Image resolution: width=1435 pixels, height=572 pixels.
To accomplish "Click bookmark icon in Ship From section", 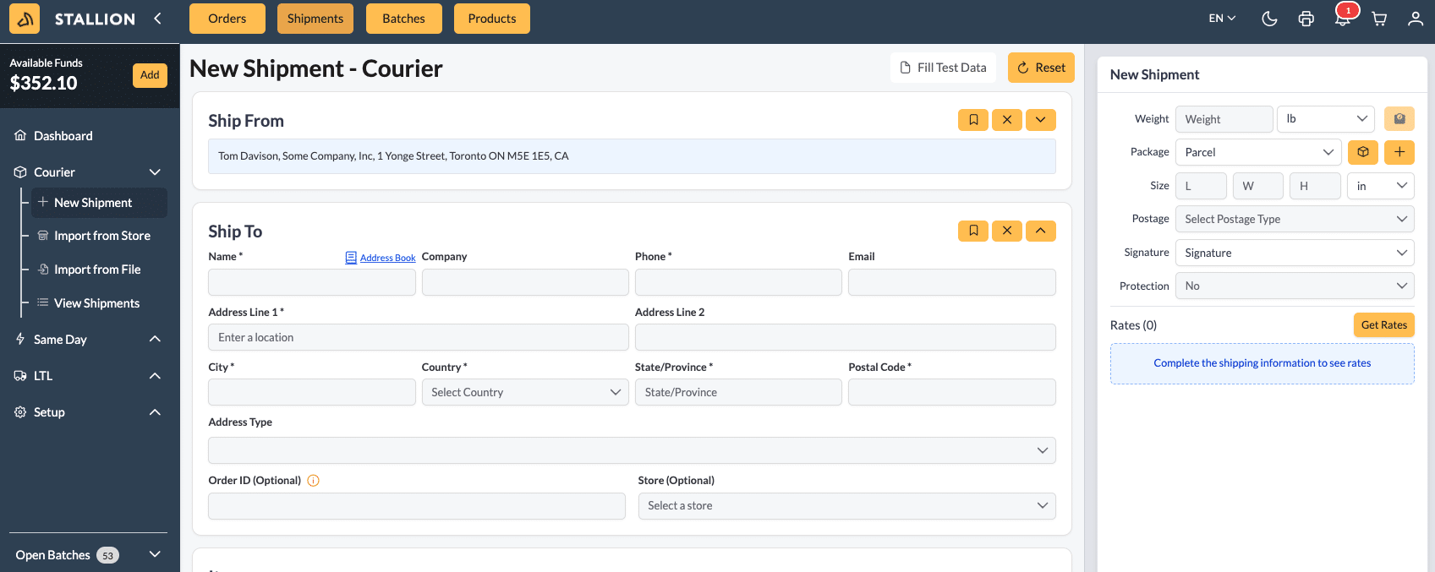I will point(973,120).
